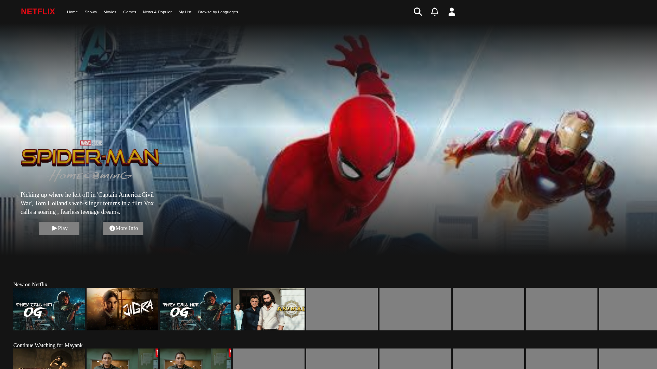Click 'Continue Watching for Mayank' heading
657x369 pixels.
coord(48,345)
